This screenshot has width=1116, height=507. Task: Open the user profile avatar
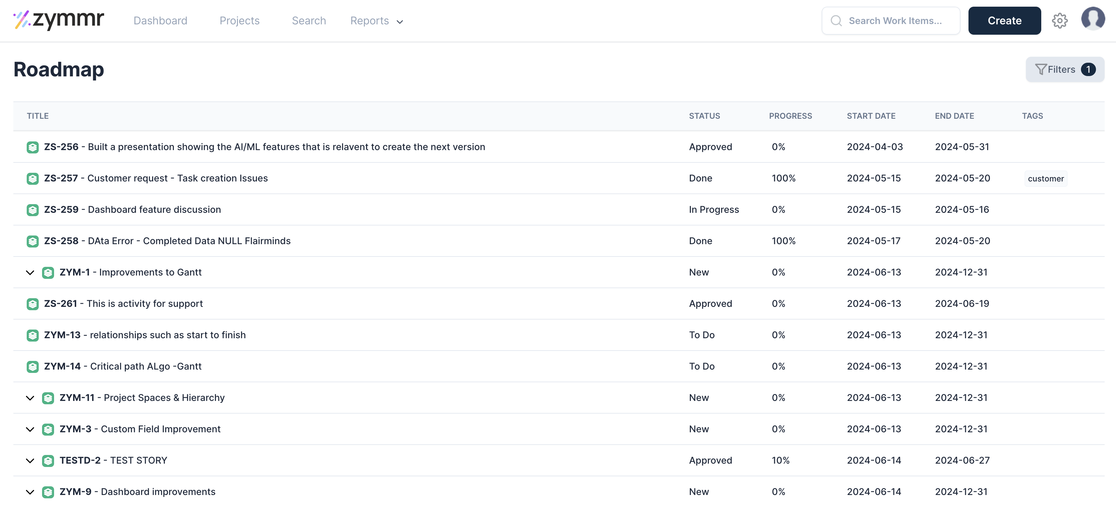tap(1093, 19)
